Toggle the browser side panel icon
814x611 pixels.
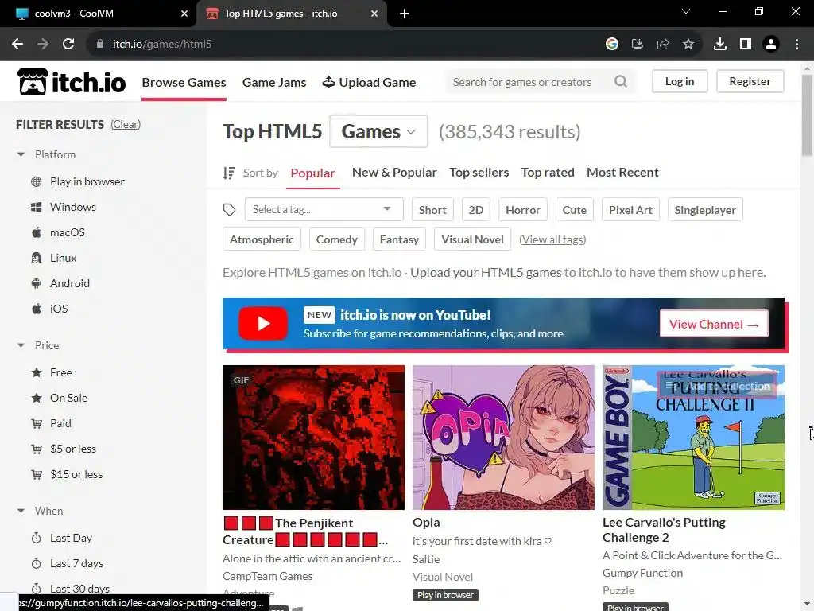click(x=746, y=45)
